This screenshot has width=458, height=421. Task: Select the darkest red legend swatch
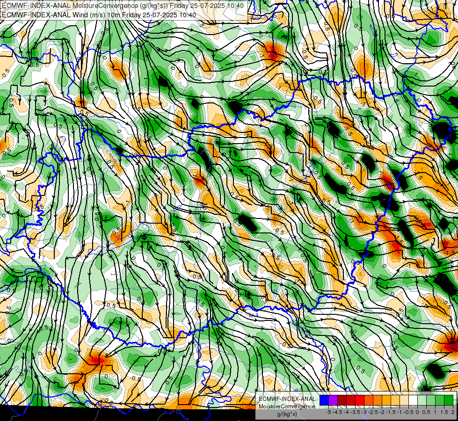tap(342, 400)
